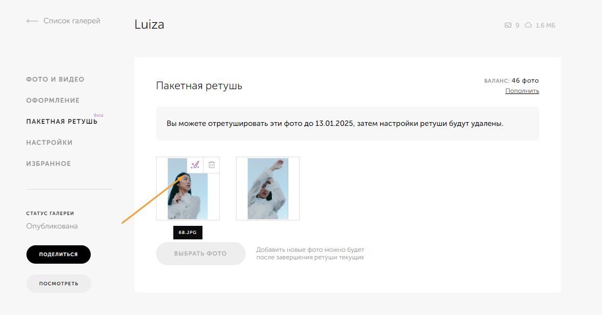This screenshot has width=602, height=315.
Task: Select the first photo thumbnail 68.JPG
Action: [188, 189]
